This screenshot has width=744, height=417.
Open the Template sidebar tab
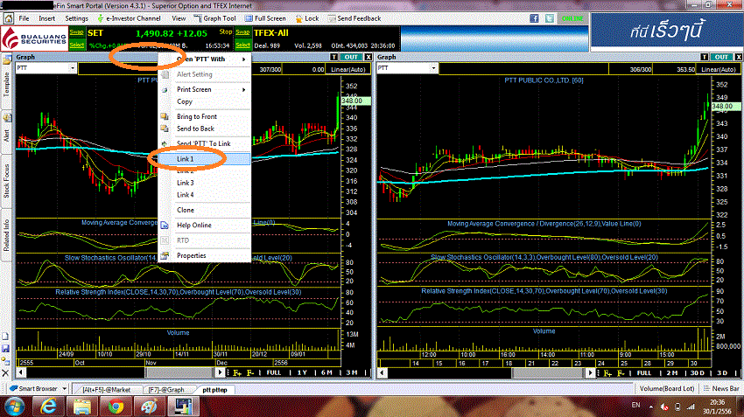(6, 80)
